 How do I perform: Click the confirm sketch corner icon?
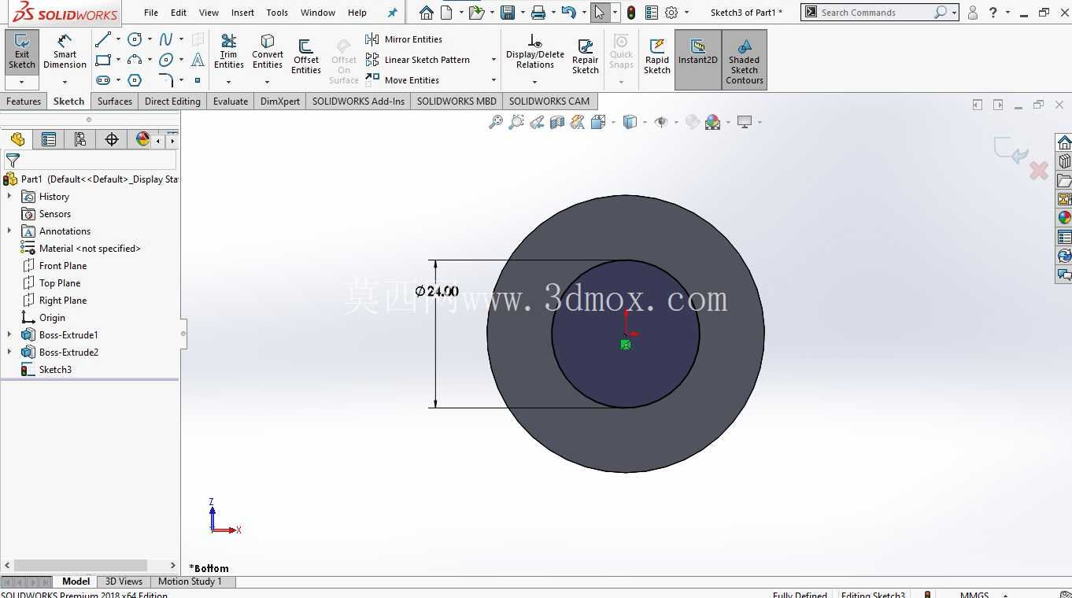(1011, 151)
